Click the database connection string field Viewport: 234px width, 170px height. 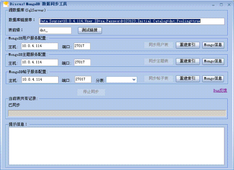[x=132, y=21]
